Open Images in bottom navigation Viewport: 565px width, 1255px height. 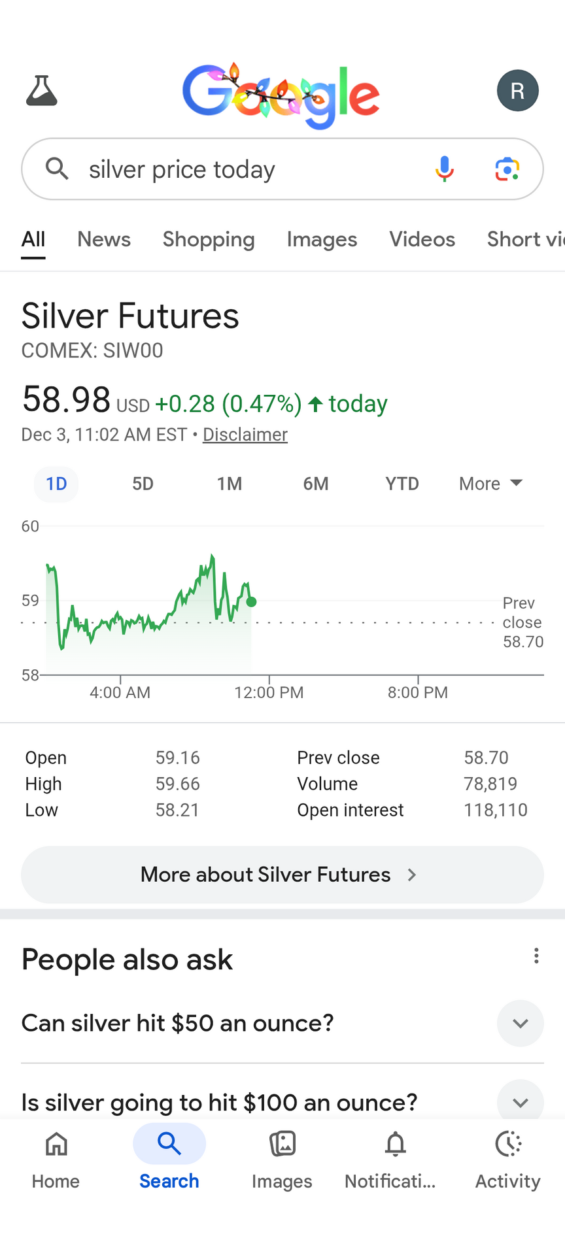tap(282, 1158)
